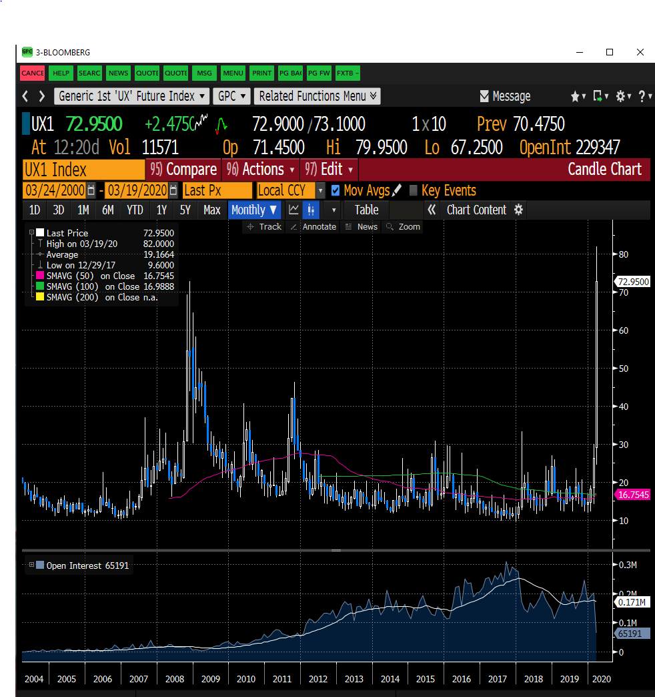Select the 1Y range tab
Viewport: 655px width, 697px height.
tap(161, 210)
